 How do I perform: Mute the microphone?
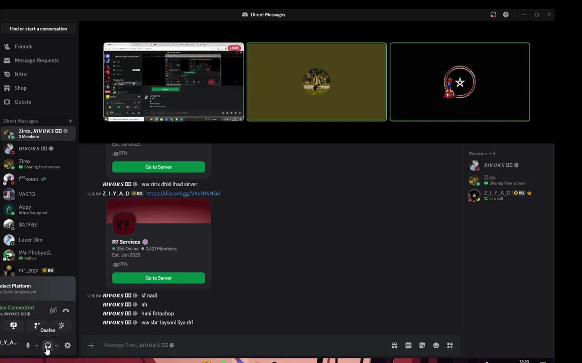tap(28, 345)
